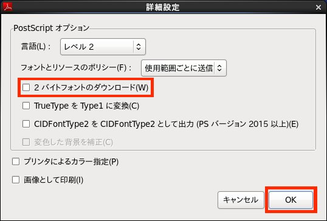Enable 2 バイトフォントのダウンロード checkbox
327x221 pixels.
(26, 87)
